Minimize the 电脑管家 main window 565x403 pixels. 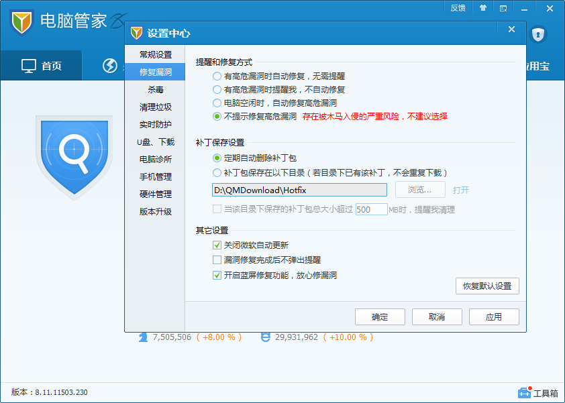(525, 8)
